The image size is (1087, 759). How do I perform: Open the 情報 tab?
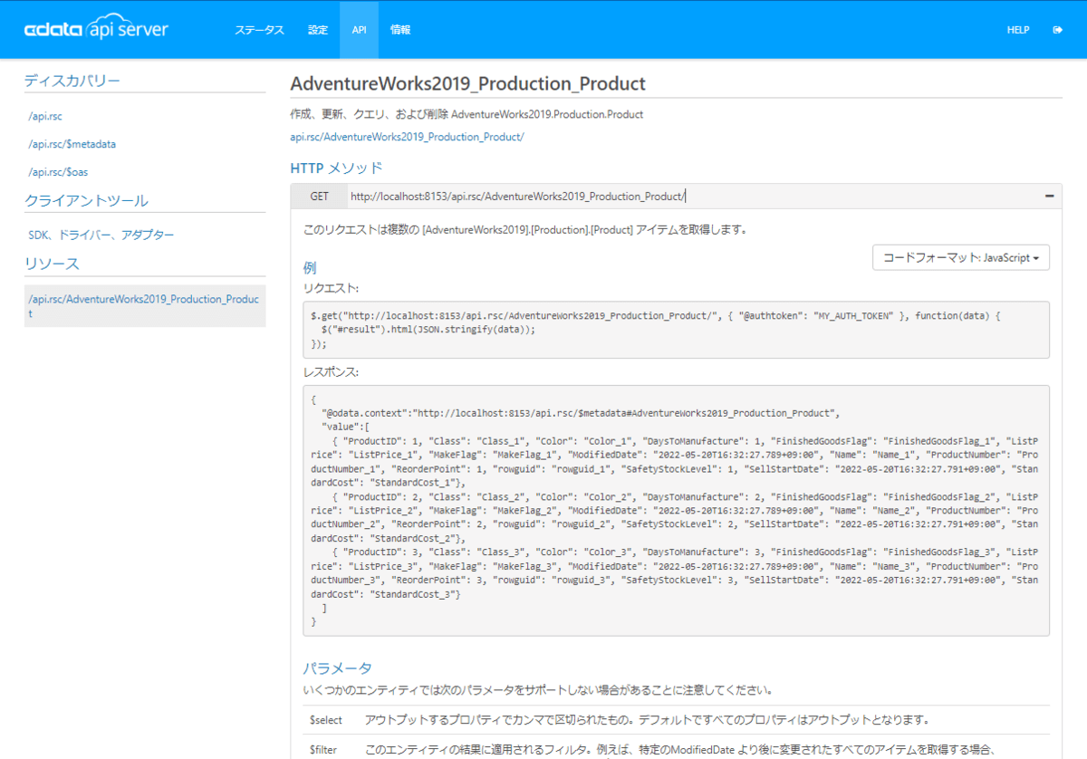pyautogui.click(x=400, y=30)
